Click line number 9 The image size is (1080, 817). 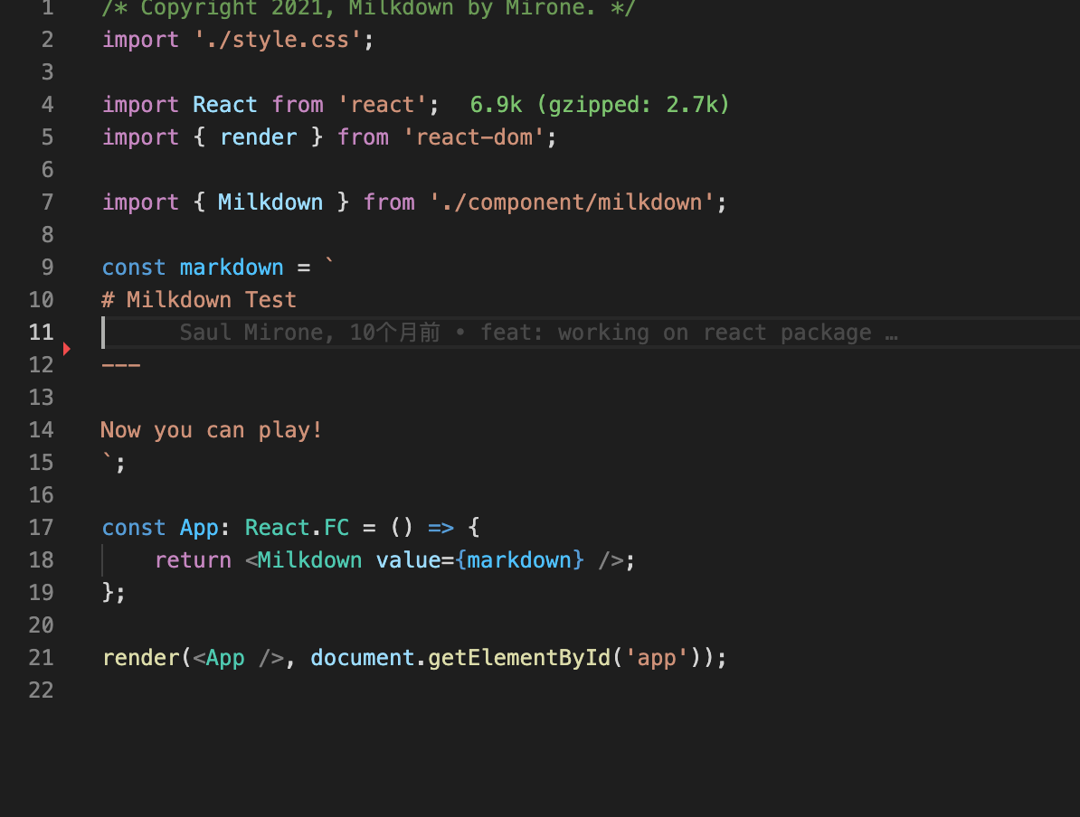[x=42, y=267]
